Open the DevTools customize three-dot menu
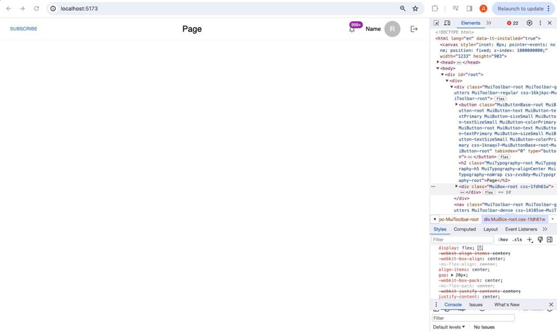557x332 pixels. pos(540,23)
